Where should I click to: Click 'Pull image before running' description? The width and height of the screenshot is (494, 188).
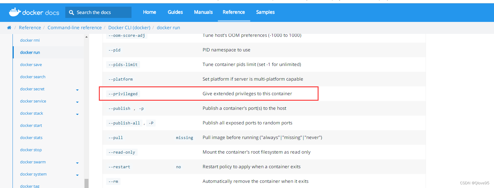[x=262, y=138]
